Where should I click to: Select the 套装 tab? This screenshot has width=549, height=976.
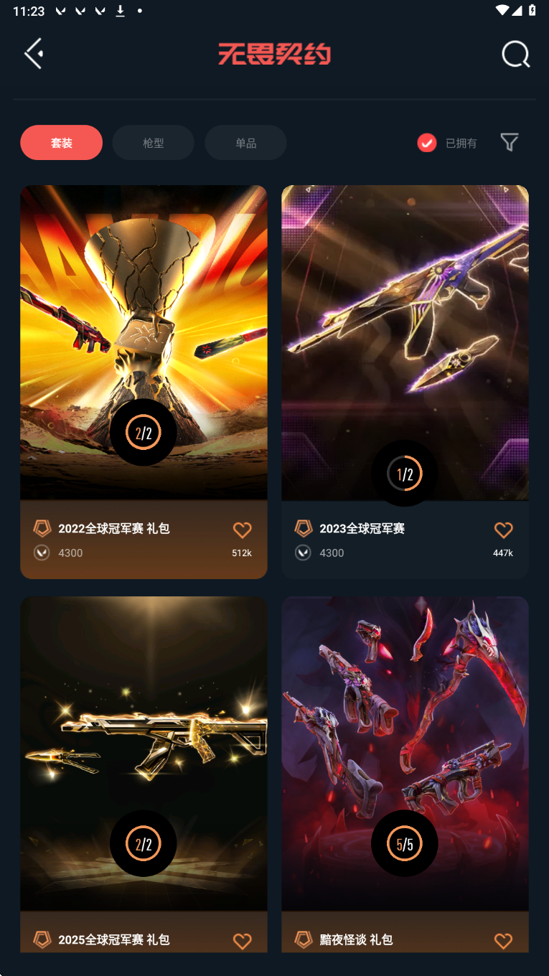point(62,143)
